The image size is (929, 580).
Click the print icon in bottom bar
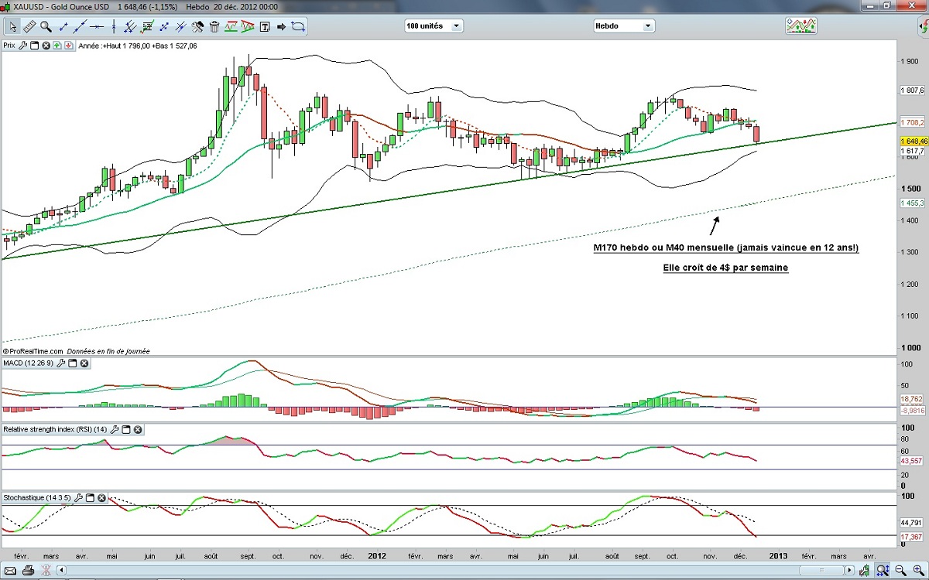[28, 571]
